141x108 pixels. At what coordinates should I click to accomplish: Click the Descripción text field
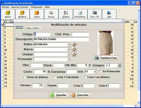pyautogui.click(x=61, y=39)
